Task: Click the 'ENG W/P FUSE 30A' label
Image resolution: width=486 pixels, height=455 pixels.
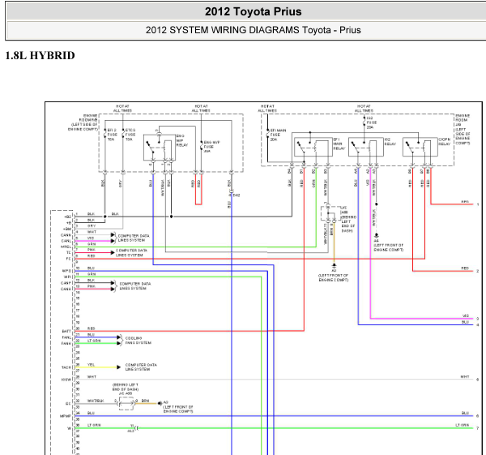Action: point(211,147)
